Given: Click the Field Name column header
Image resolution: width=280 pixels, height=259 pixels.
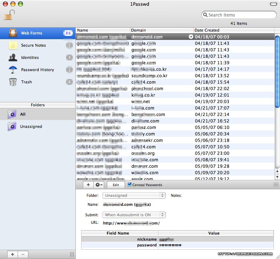Looking at the screenshot, I should (x=120, y=233).
